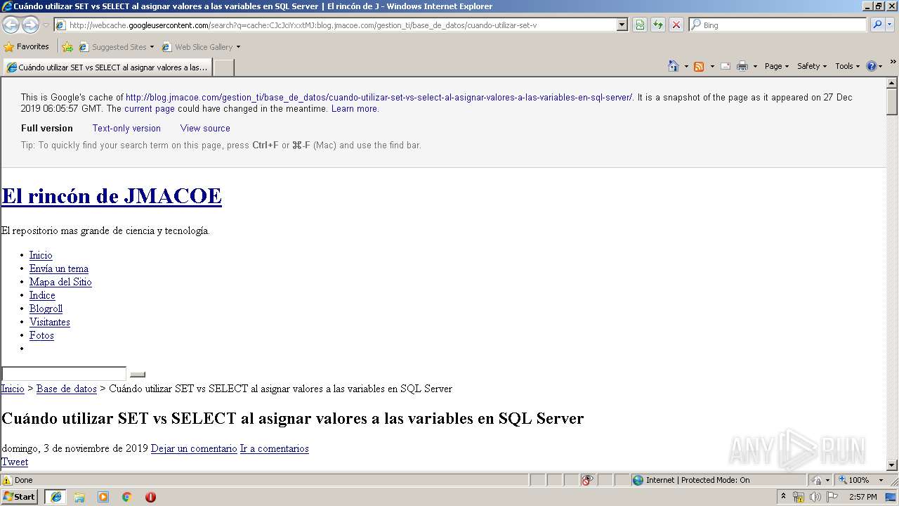Click the browser Back arrow button
Image resolution: width=899 pixels, height=506 pixels.
[11, 25]
